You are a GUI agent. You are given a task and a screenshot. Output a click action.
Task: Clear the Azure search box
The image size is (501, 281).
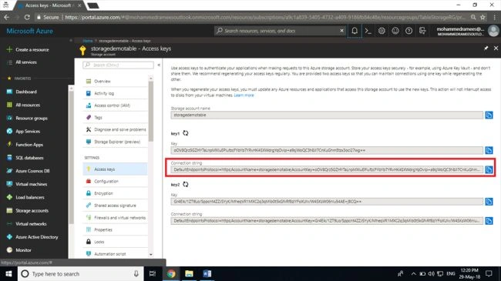coord(341,31)
